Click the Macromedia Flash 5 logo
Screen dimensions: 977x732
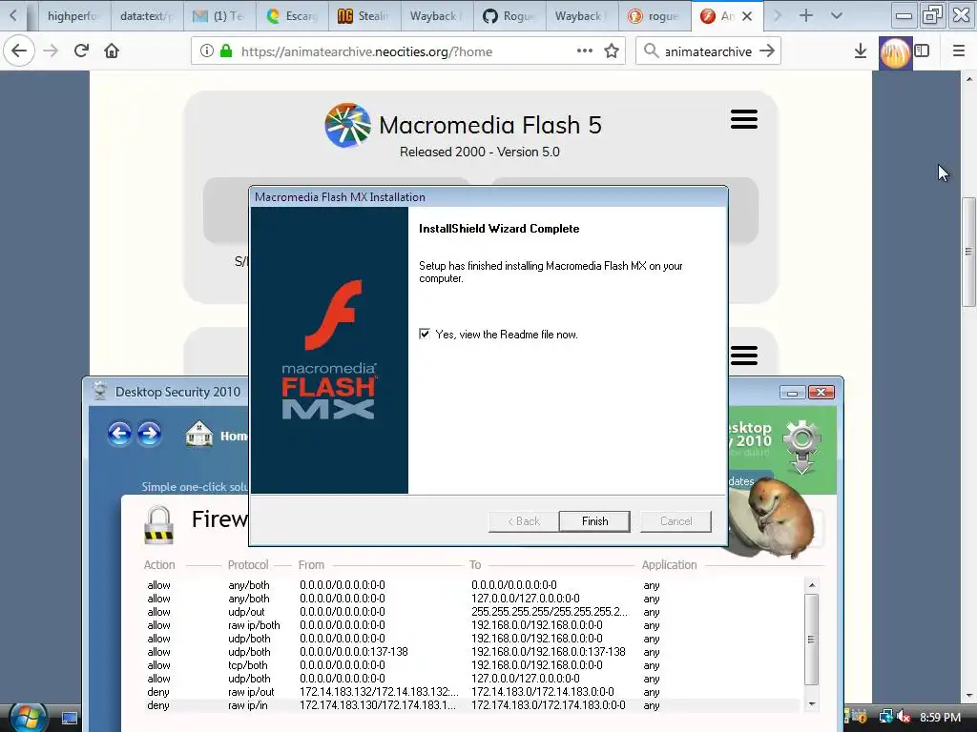347,125
